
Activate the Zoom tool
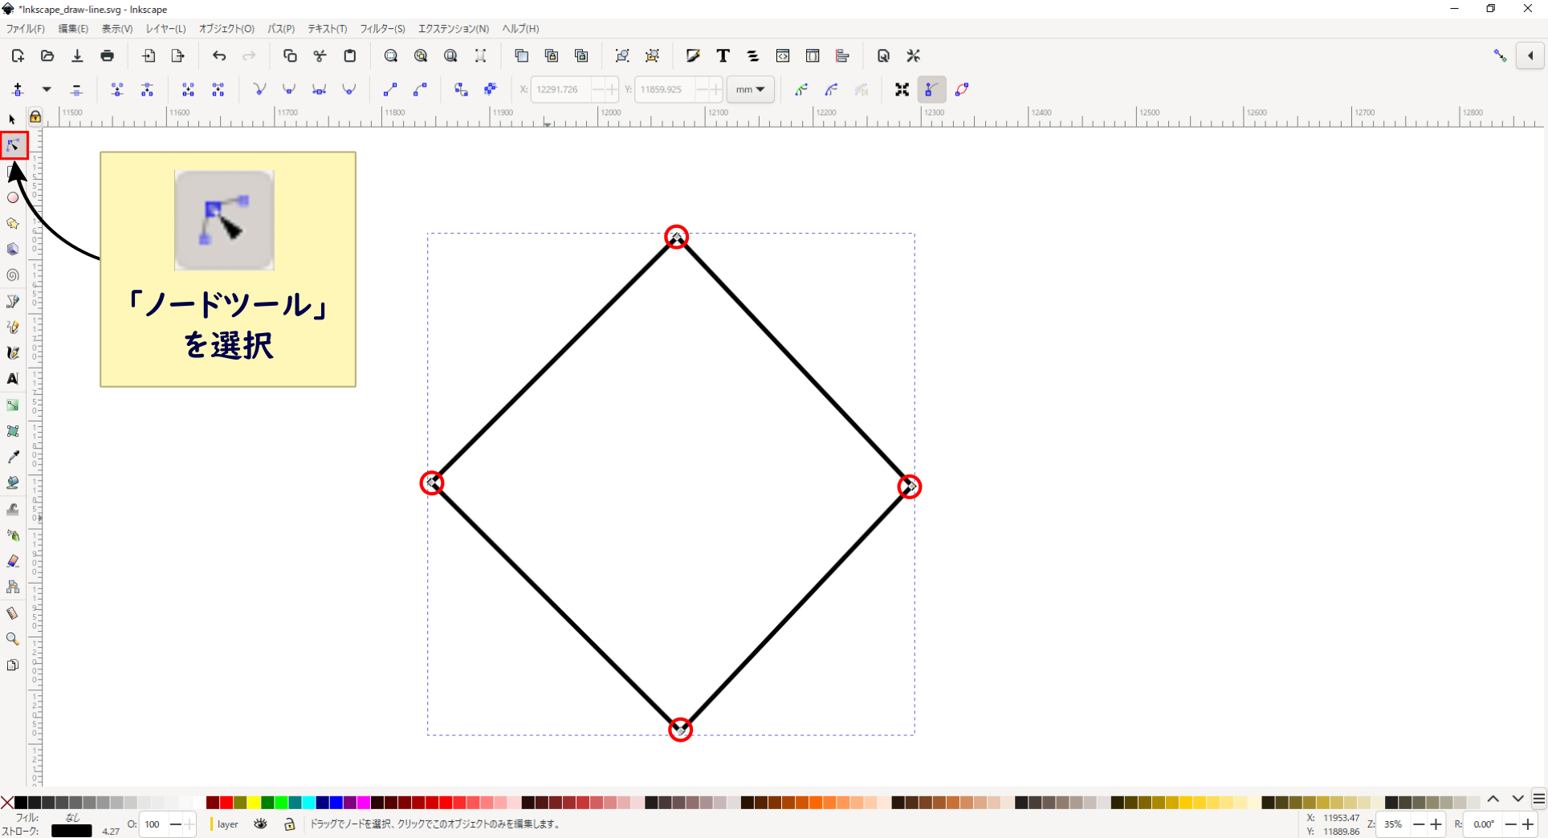click(13, 639)
